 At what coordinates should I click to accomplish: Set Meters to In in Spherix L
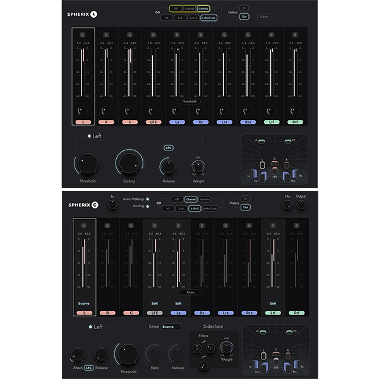tap(244, 8)
